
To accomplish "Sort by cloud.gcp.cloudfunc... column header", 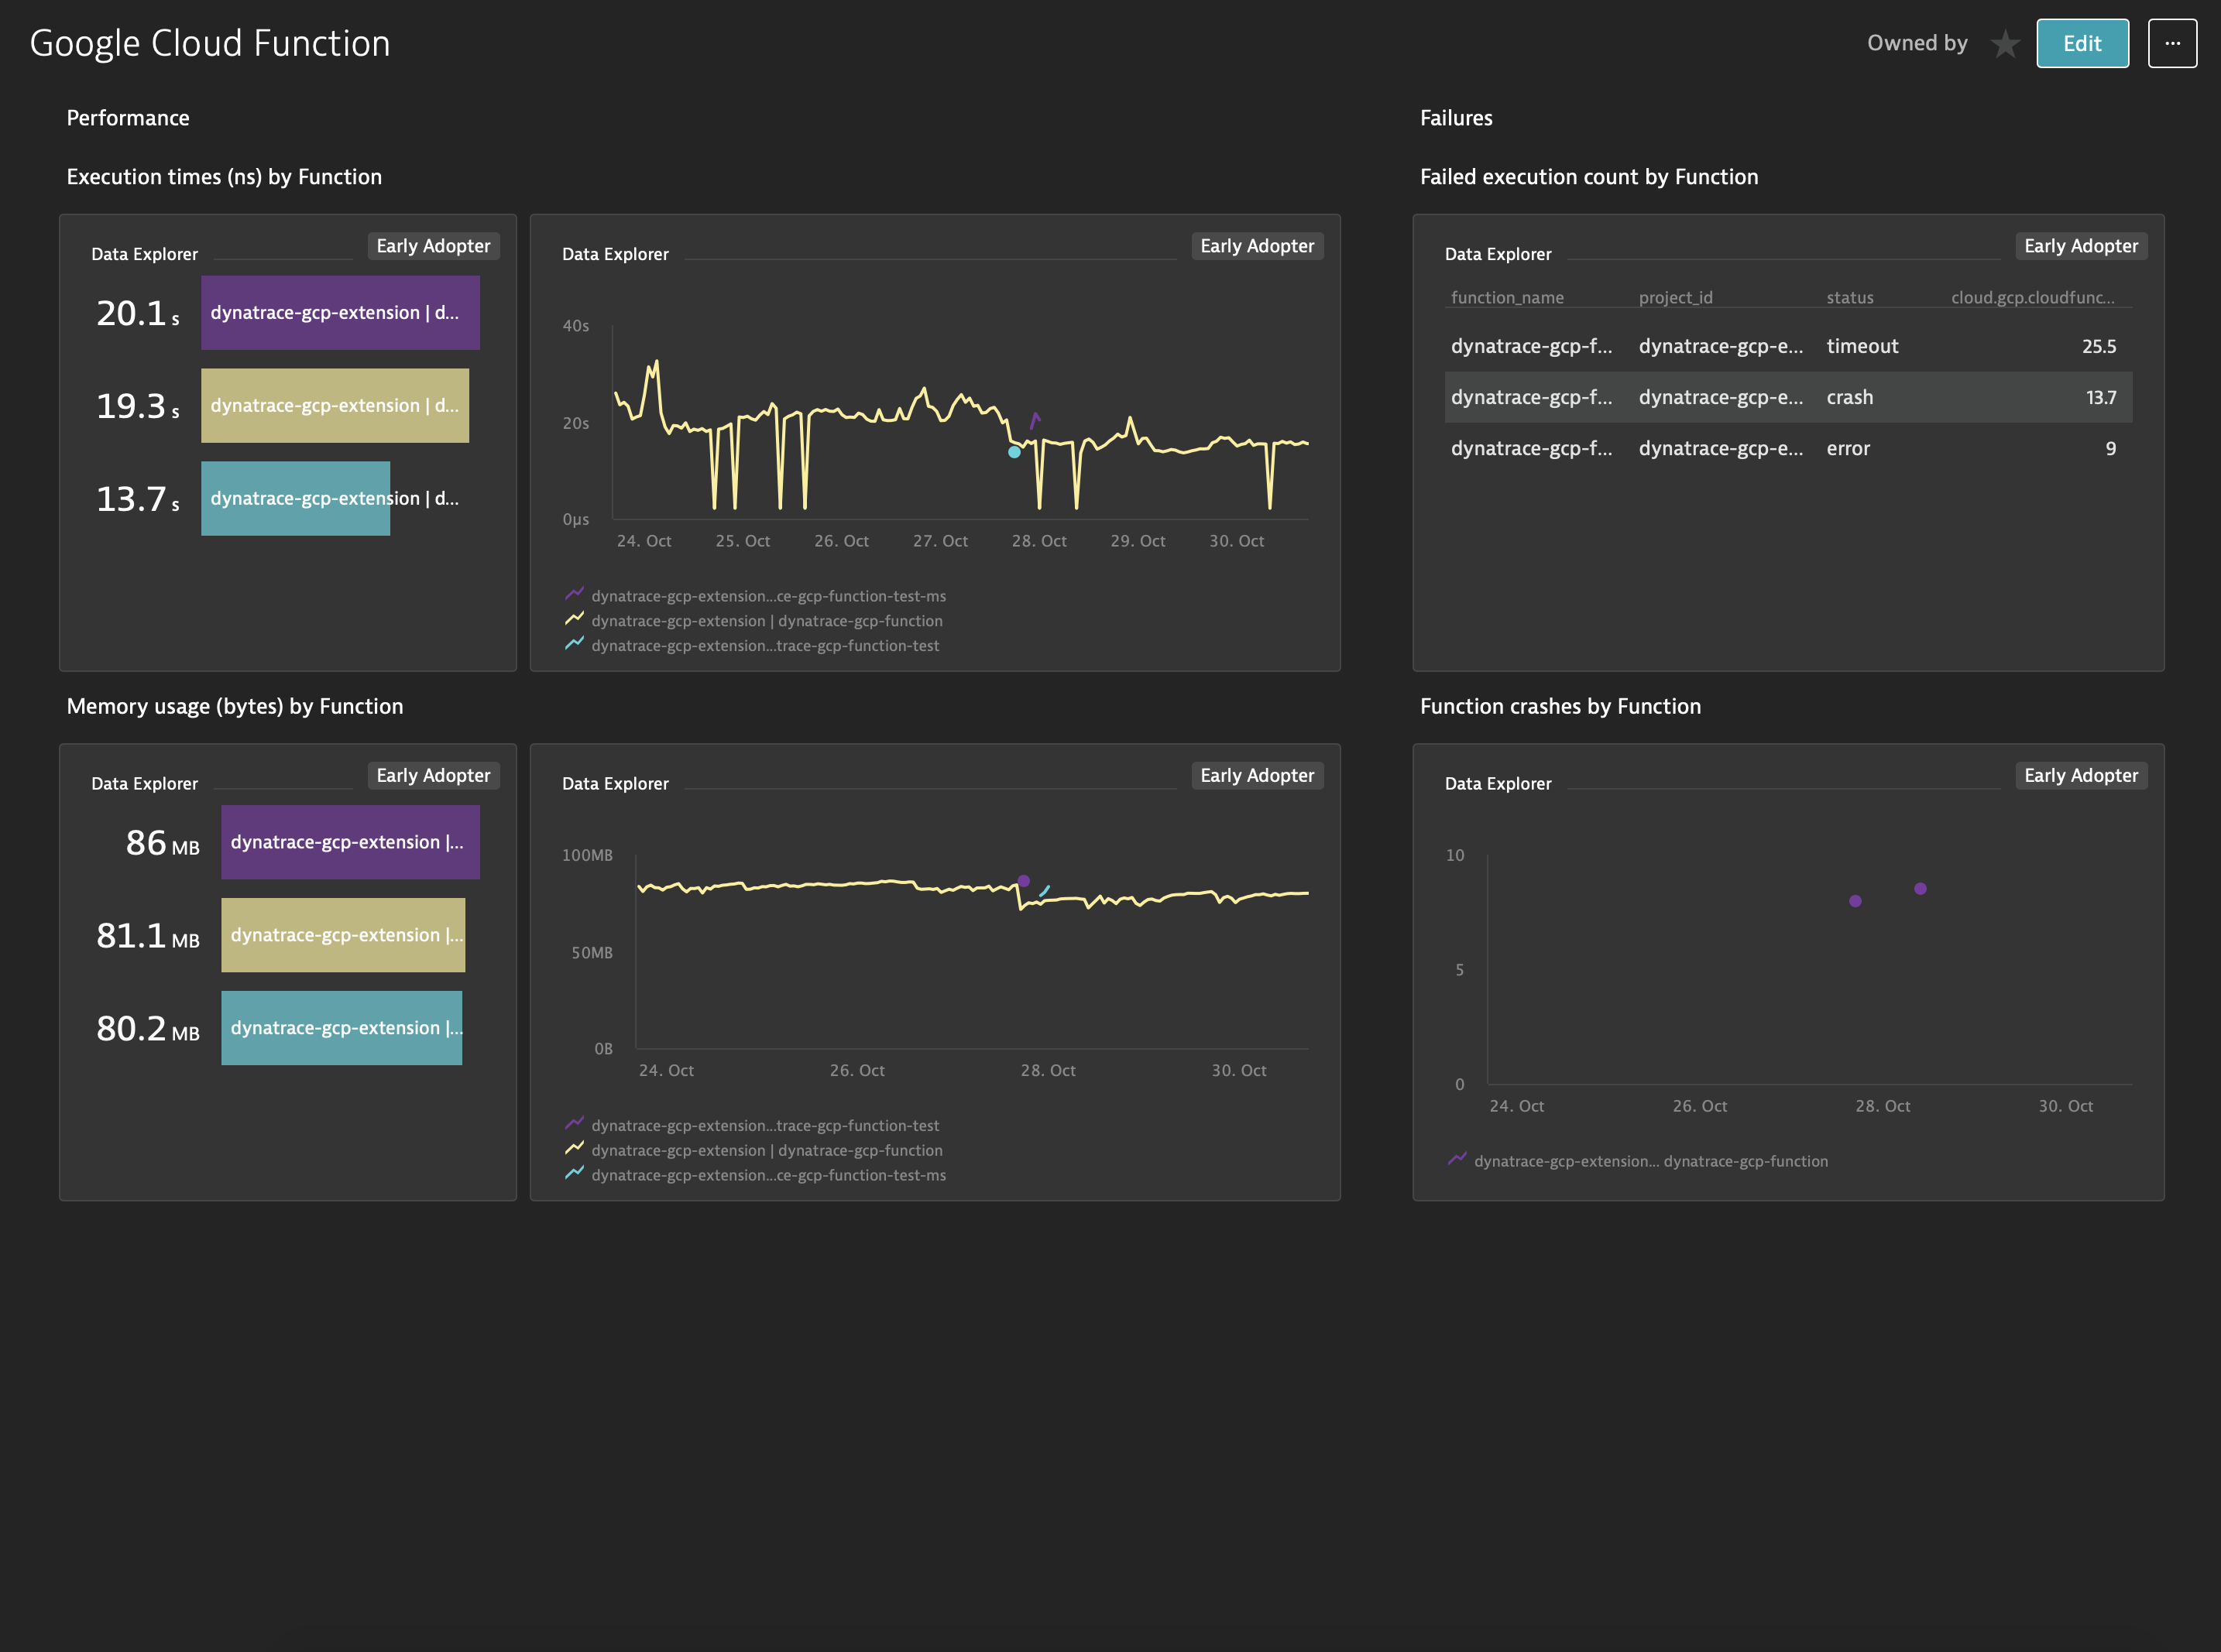I will click(x=2033, y=297).
